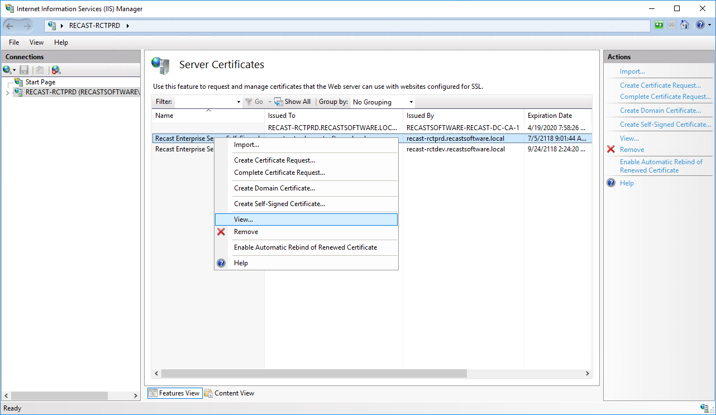Open the Help menu in menu bar
Screen dimensions: 716x415
tap(61, 42)
